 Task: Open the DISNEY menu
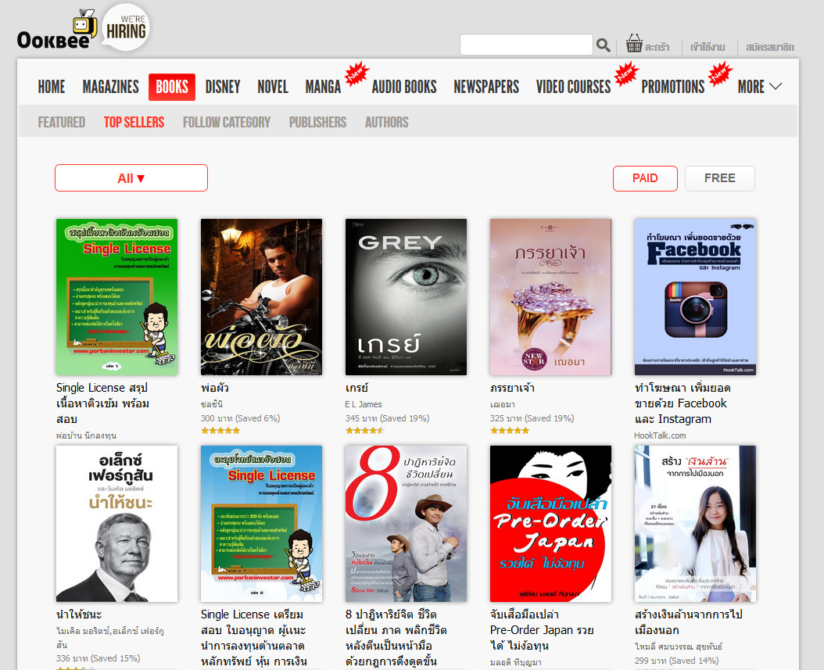[223, 87]
